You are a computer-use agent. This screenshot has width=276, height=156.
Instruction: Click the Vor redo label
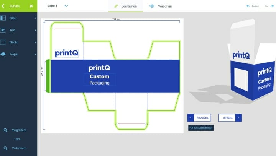tap(267, 6)
